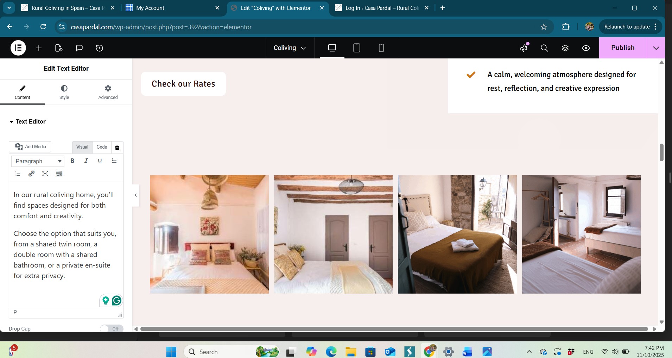Click the Publish button
This screenshot has height=358, width=672.
(622, 48)
